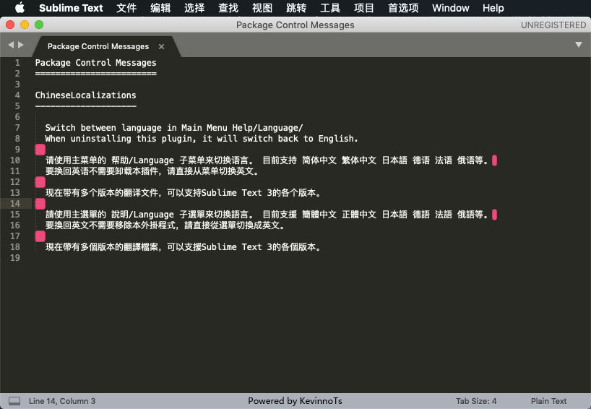Click line 18 text 現在帶有多個版本的翻譯檔案
This screenshot has width=591, height=409.
(x=184, y=247)
